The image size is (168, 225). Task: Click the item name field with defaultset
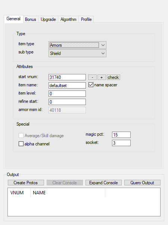coord(67,85)
